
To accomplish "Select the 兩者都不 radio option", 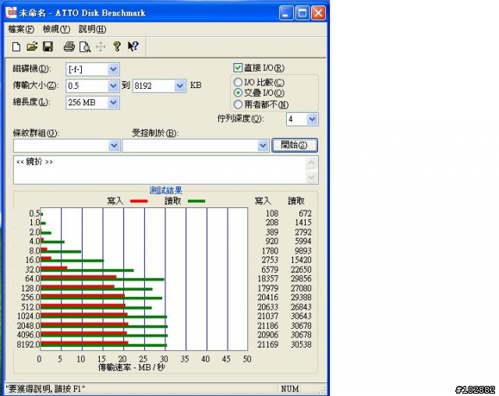I will [238, 104].
